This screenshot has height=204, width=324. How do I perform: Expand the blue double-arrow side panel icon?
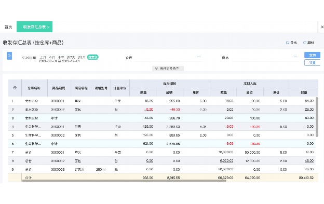pyautogui.click(x=9, y=56)
